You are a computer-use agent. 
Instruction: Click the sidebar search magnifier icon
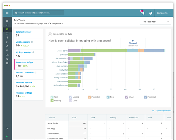coord(7,34)
